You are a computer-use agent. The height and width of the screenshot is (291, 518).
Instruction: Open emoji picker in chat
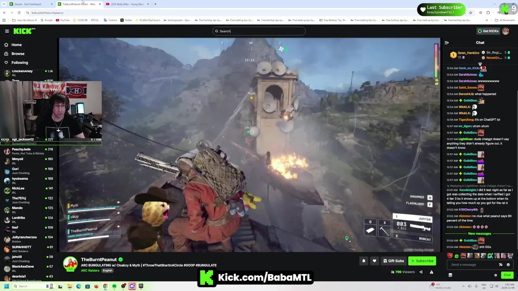[508, 265]
